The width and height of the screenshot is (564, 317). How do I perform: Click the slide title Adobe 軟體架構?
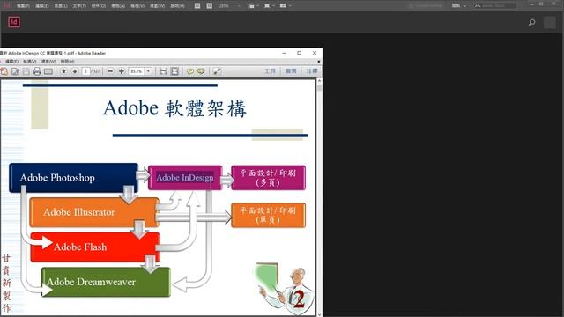174,108
